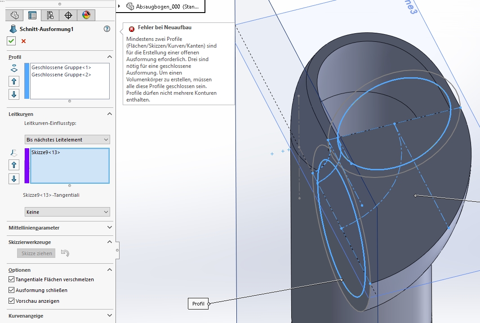Cancel the loft with red X
480x323 pixels.
pyautogui.click(x=23, y=41)
